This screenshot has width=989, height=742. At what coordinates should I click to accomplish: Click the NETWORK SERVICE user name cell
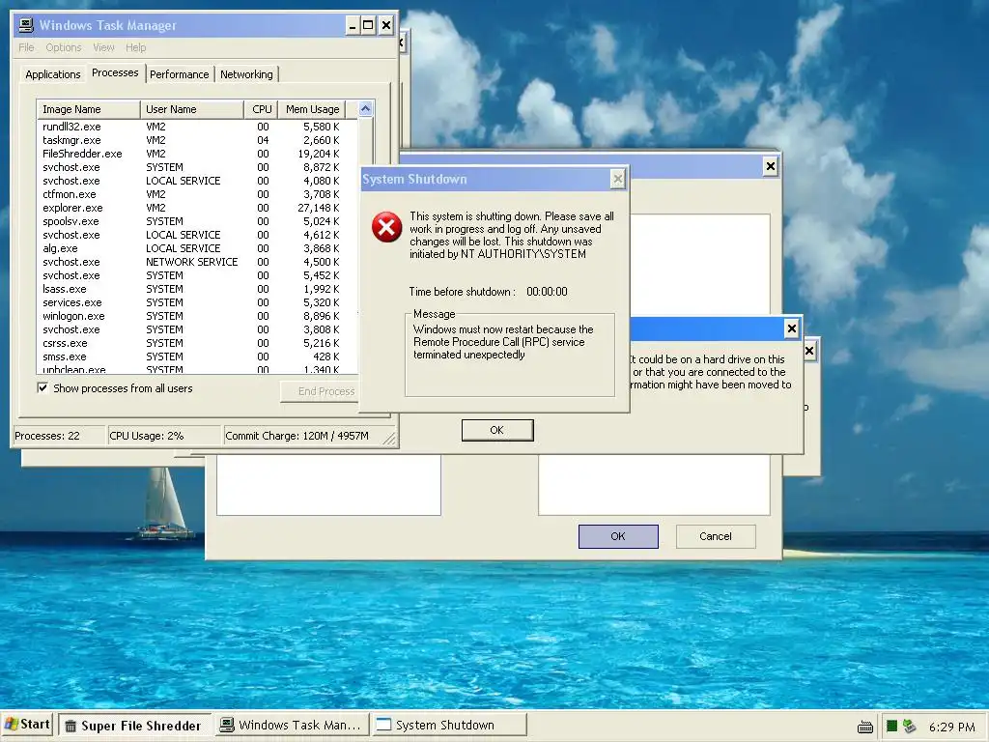(x=192, y=262)
